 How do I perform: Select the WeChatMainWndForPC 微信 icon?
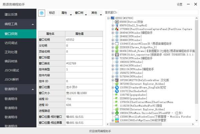(x=116, y=106)
